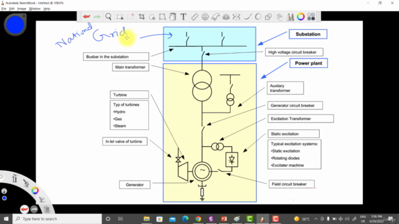Click the Generator label box
The width and height of the screenshot is (399, 224).
(x=135, y=185)
